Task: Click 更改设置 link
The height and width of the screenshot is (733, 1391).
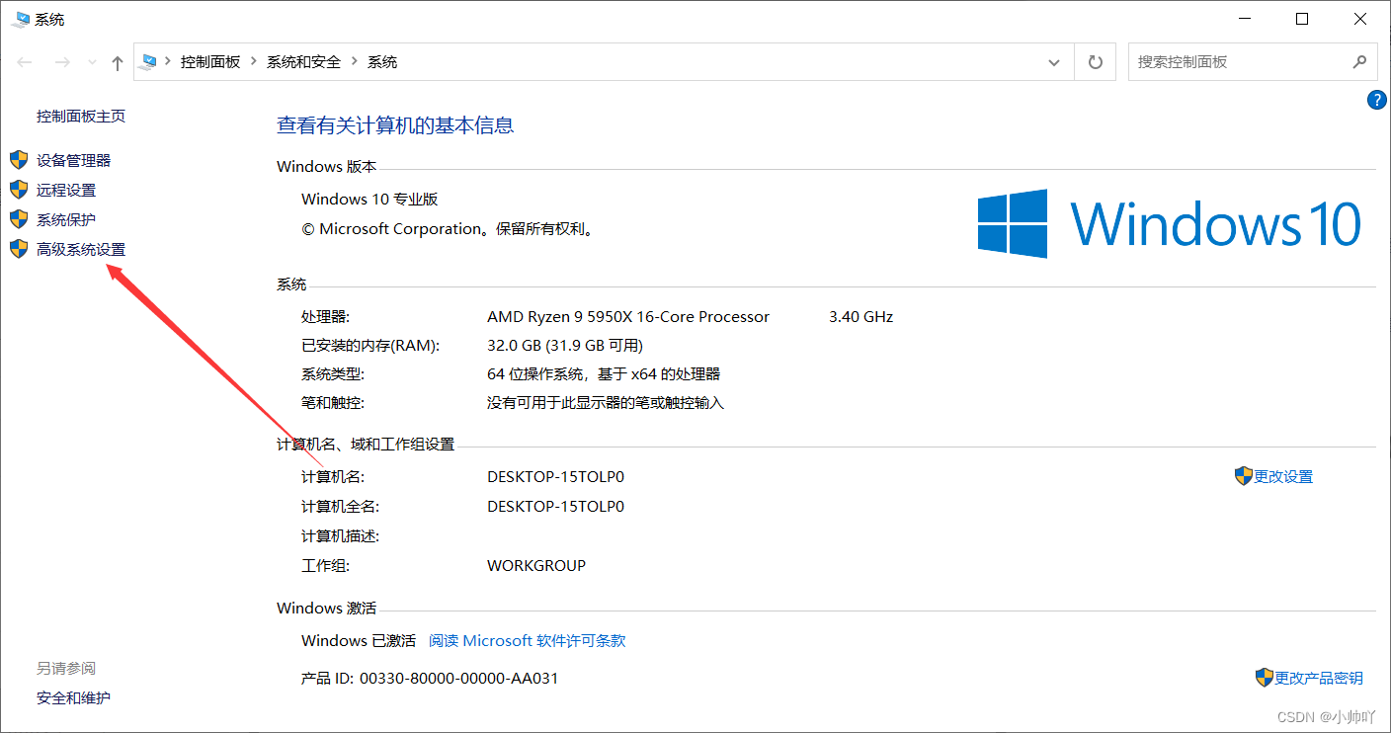Action: (1283, 476)
